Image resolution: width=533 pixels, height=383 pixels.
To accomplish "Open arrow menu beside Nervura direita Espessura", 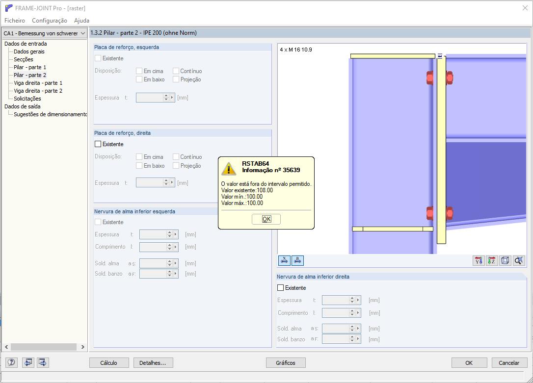I will coord(358,300).
